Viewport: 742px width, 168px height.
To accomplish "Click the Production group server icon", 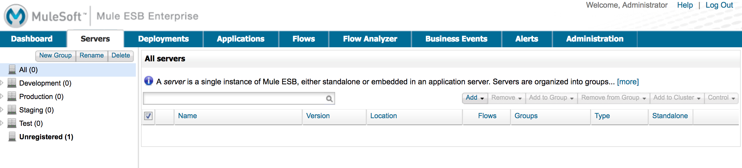I will [12, 96].
